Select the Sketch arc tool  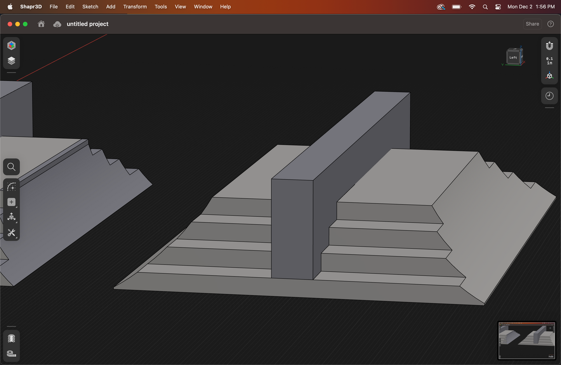[11, 187]
